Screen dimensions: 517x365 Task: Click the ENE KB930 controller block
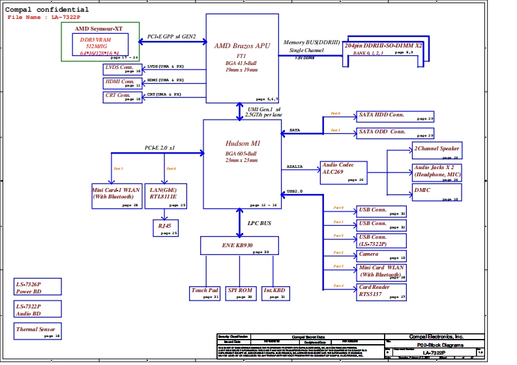[239, 245]
